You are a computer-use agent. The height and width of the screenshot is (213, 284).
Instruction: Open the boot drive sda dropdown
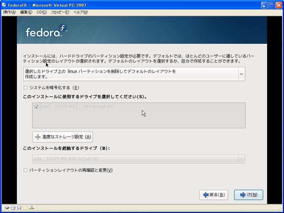[139, 159]
